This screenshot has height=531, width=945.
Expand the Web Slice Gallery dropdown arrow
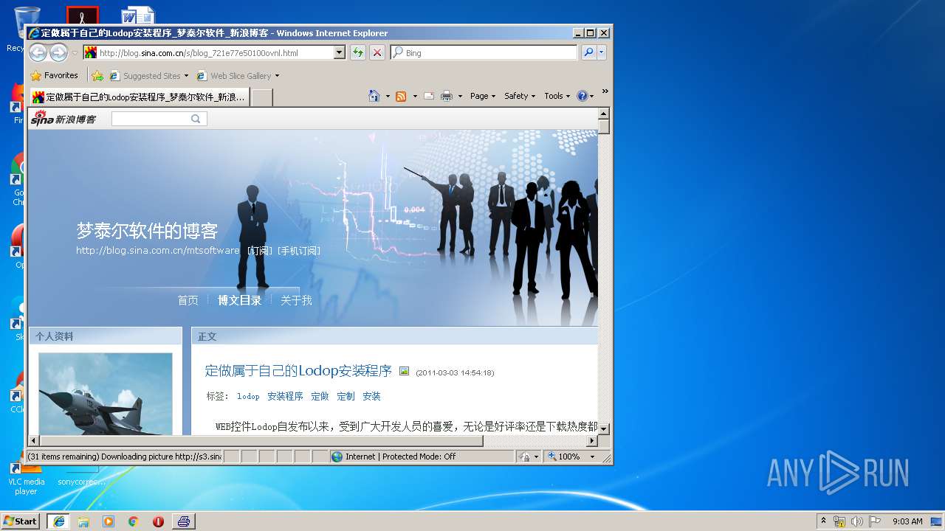[278, 76]
